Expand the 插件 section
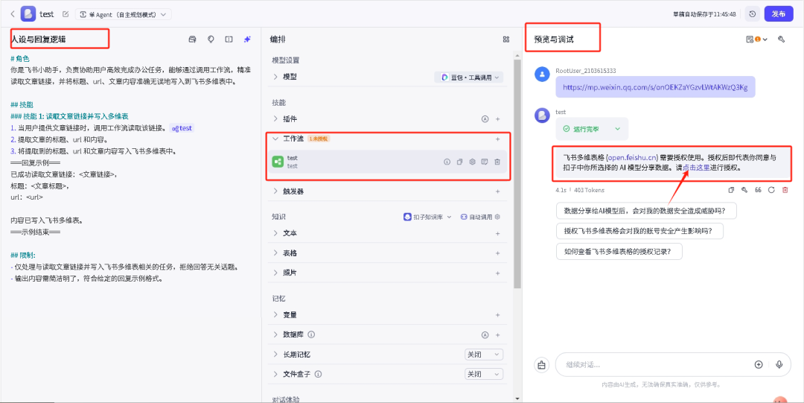The height and width of the screenshot is (403, 804). coord(275,118)
